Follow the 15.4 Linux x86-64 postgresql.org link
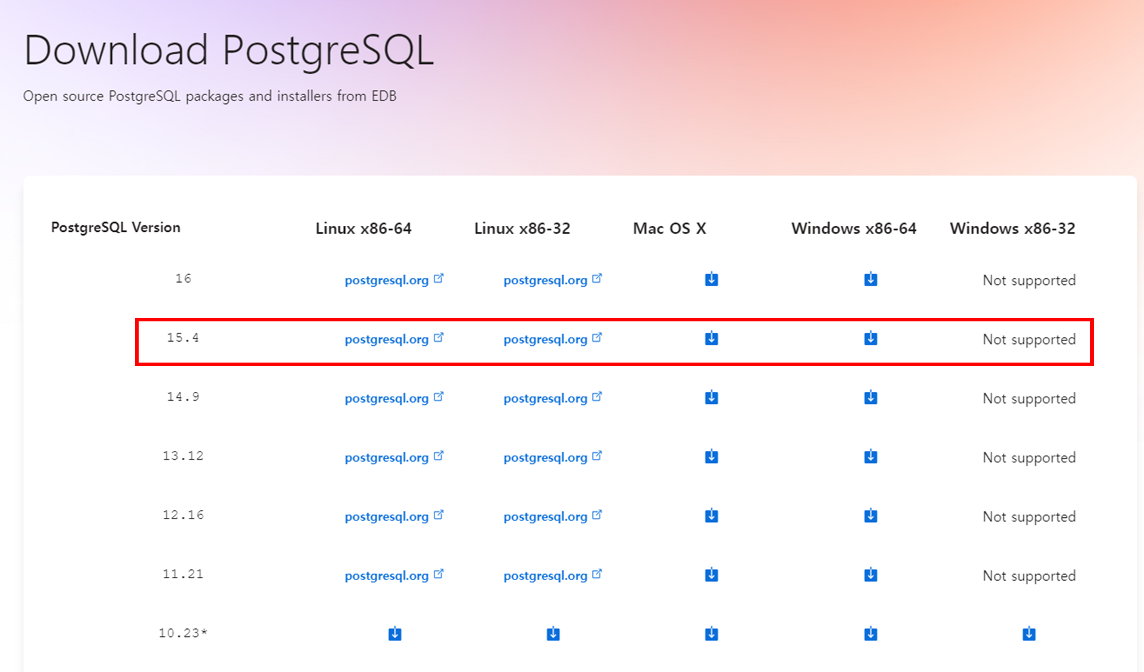The height and width of the screenshot is (672, 1144). pos(394,339)
